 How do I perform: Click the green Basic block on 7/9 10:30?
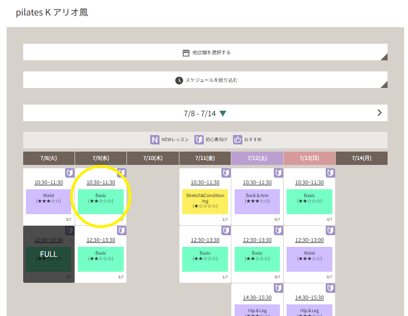coord(100,201)
